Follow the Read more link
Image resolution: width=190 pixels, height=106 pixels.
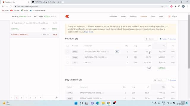(88, 32)
